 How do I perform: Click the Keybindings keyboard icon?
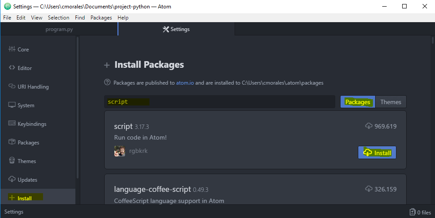coord(12,123)
